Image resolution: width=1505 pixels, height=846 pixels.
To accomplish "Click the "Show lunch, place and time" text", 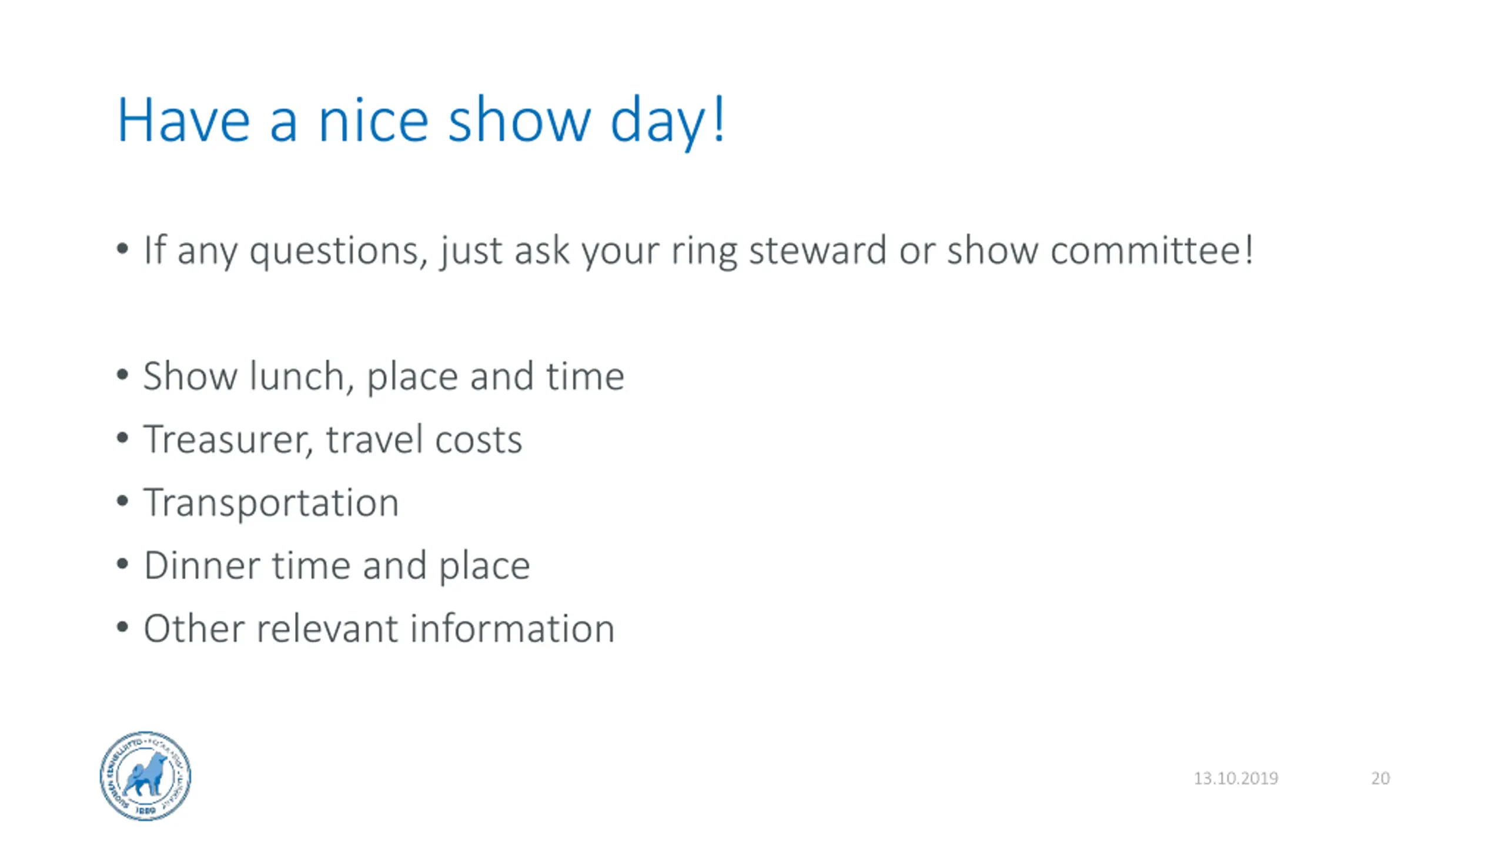I will 384,377.
